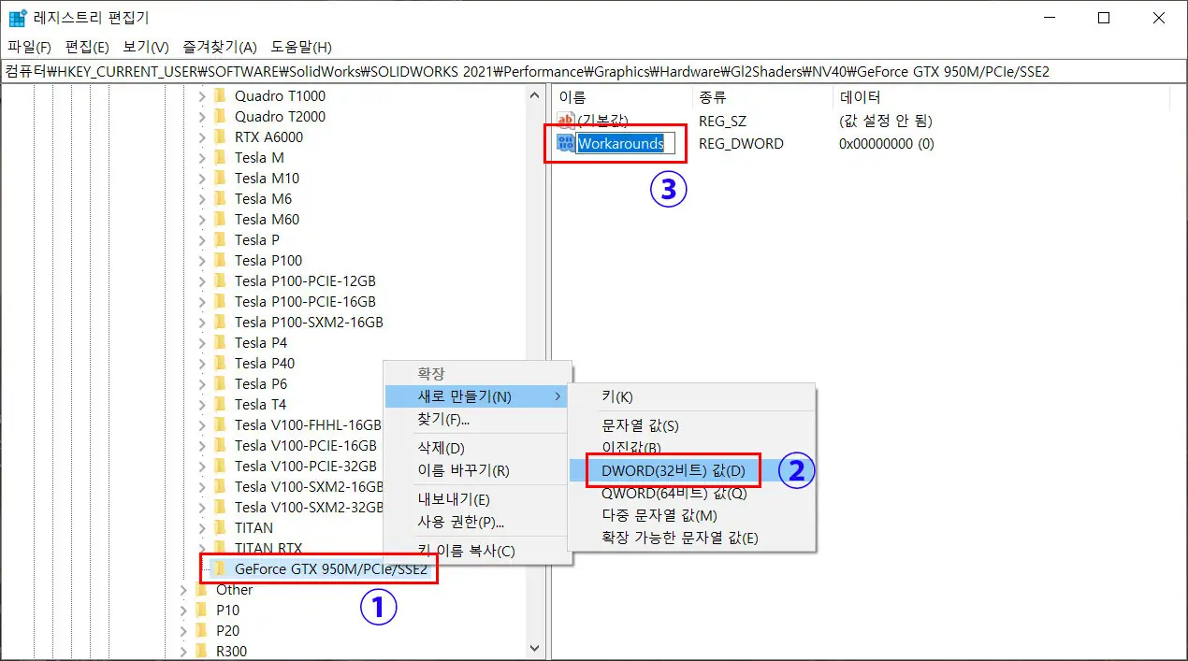The height and width of the screenshot is (661, 1188).
Task: Click the Tesla M60 folder icon
Action: click(221, 219)
